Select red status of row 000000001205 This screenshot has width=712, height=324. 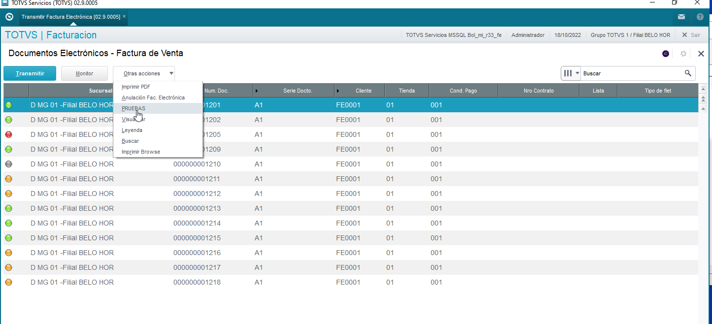8,134
